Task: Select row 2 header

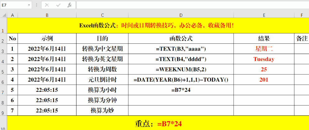Action: pyautogui.click(x=3, y=38)
